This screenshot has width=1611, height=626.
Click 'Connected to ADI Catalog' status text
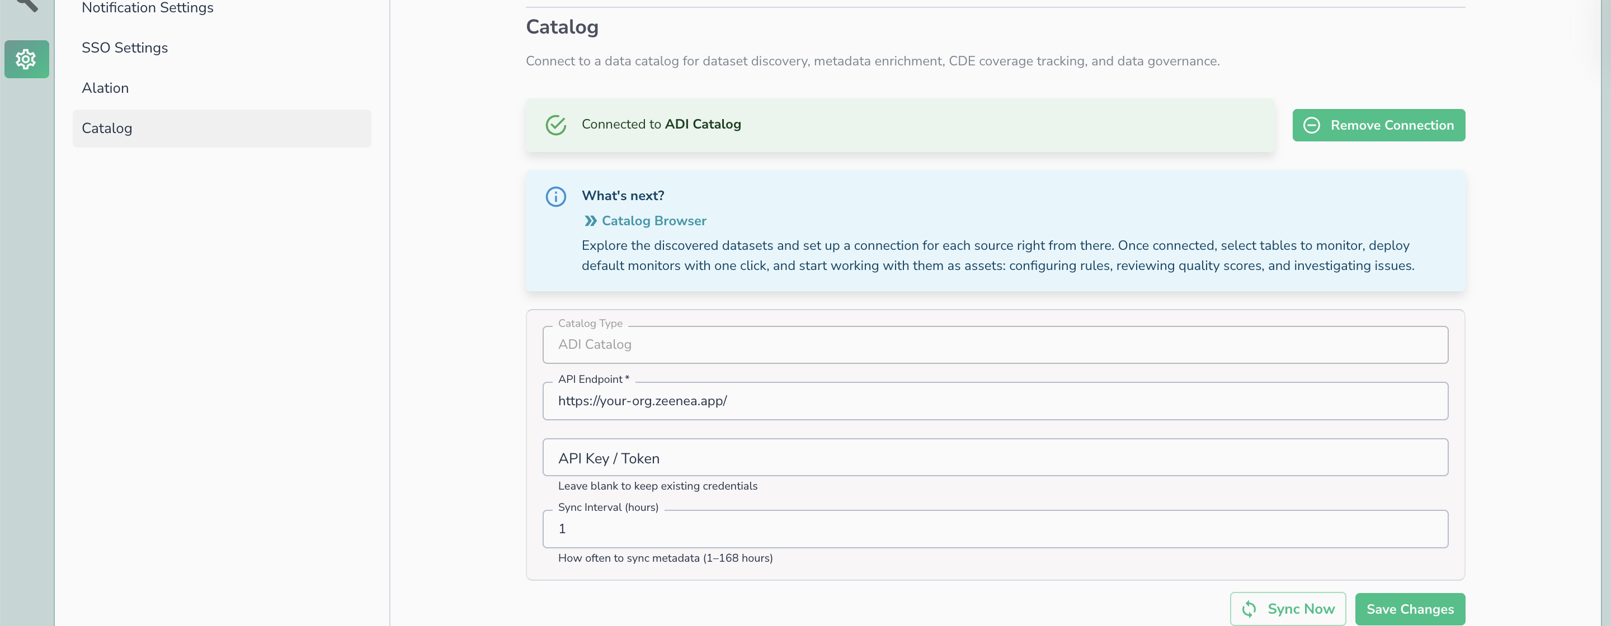pyautogui.click(x=661, y=124)
